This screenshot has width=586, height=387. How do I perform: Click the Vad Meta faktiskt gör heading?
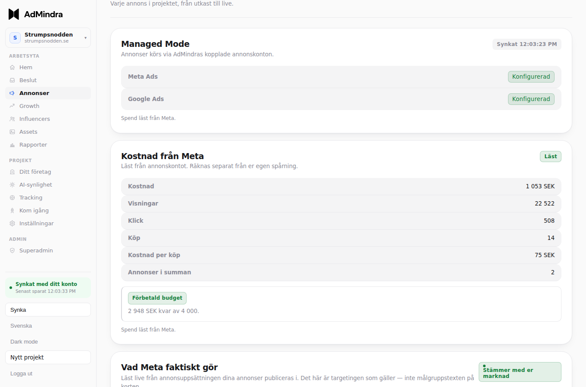point(169,367)
